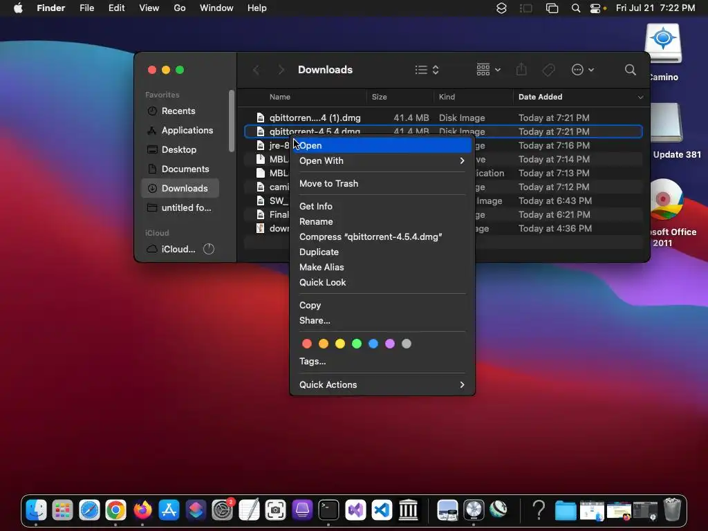The width and height of the screenshot is (708, 531).
Task: Open System Preferences with badge in Dock
Action: tap(223, 510)
